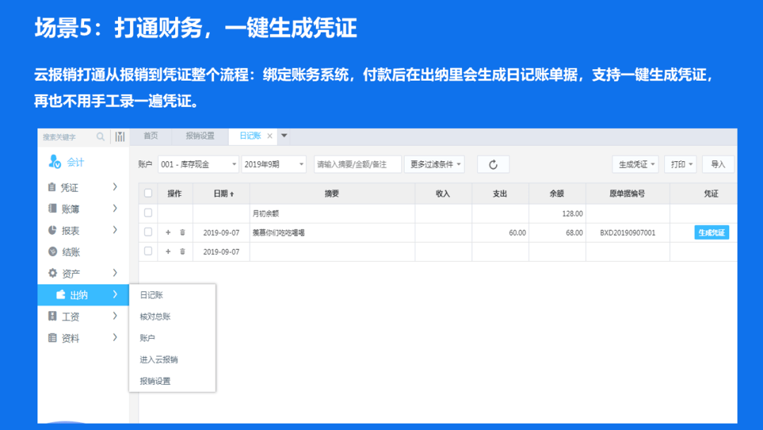Screen dimensions: 763x430
Task: Select the 凭证 icon in the sidebar
Action: pos(52,188)
